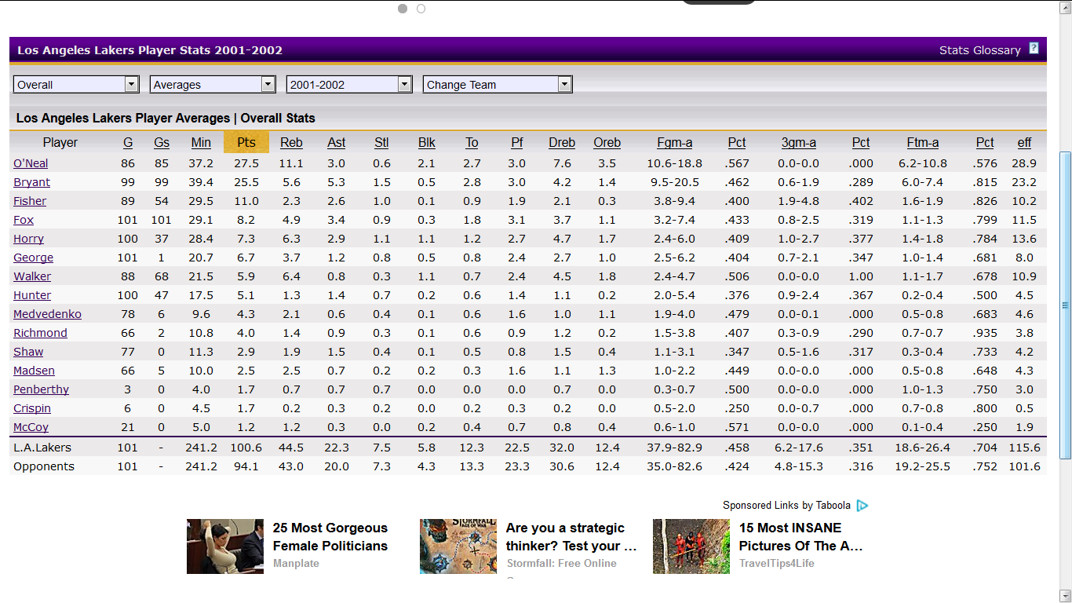Open '25 Most Gorgeous Female Politicians' headline

click(330, 537)
